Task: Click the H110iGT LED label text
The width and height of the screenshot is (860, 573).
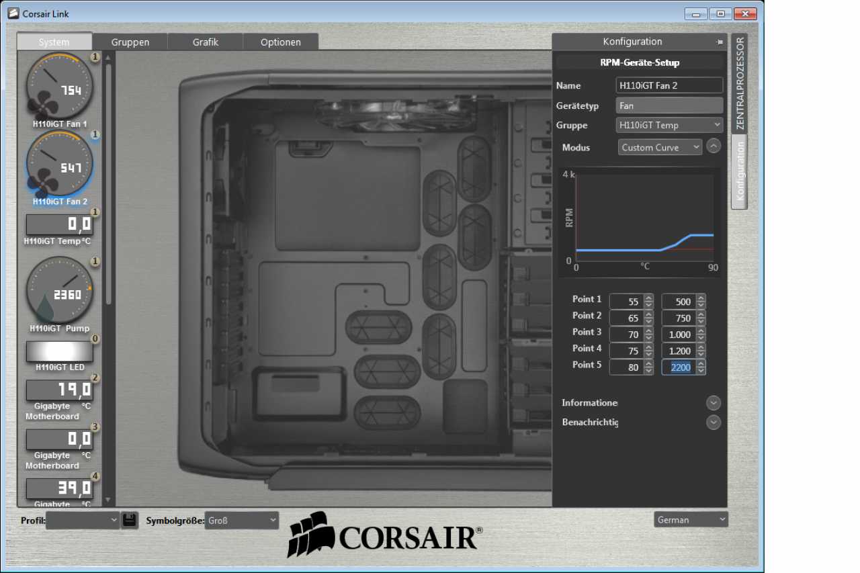Action: (60, 367)
